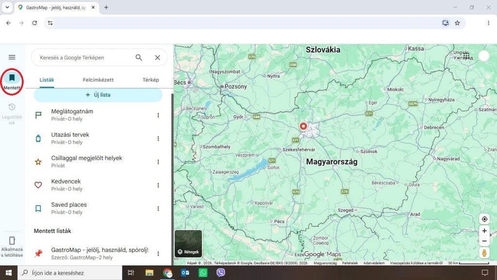This screenshot has height=280, width=497.
Task: Go back in the browser
Action: [9, 23]
